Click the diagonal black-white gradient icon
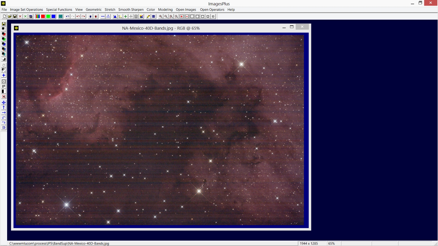The height and width of the screenshot is (246, 438). tap(4, 70)
